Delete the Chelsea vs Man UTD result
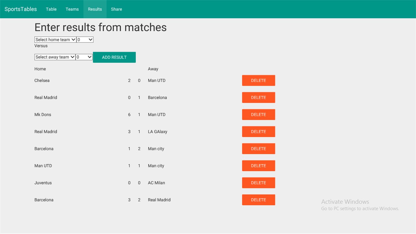 click(258, 81)
